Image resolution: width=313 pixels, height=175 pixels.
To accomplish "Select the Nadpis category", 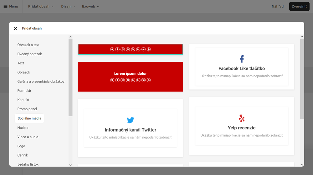I will click(x=23, y=128).
